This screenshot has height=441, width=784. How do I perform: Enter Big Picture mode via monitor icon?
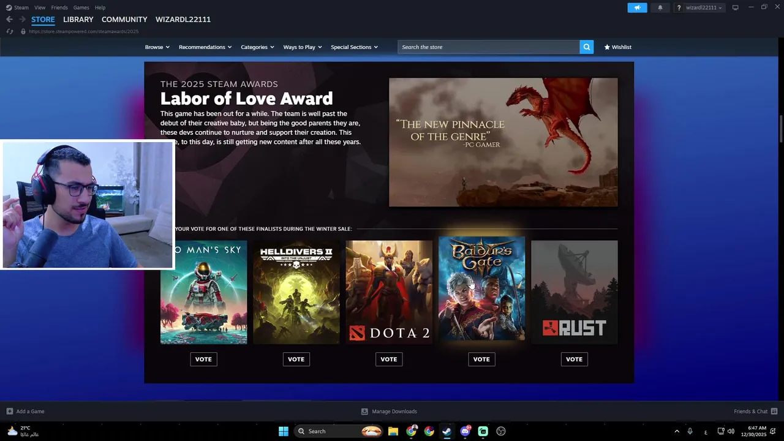tap(735, 7)
